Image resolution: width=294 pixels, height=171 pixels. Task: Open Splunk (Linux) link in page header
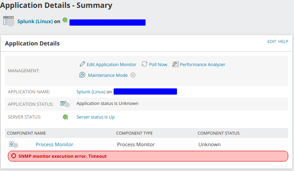click(x=35, y=21)
